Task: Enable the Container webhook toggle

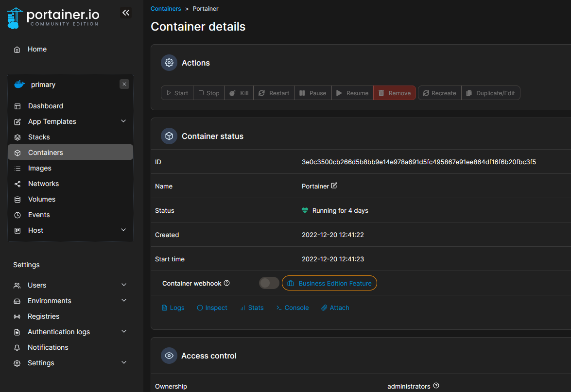Action: click(269, 283)
